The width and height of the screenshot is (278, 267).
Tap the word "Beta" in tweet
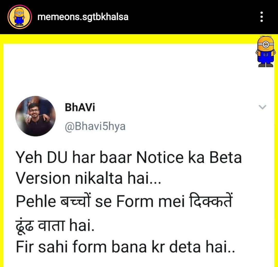[226, 157]
